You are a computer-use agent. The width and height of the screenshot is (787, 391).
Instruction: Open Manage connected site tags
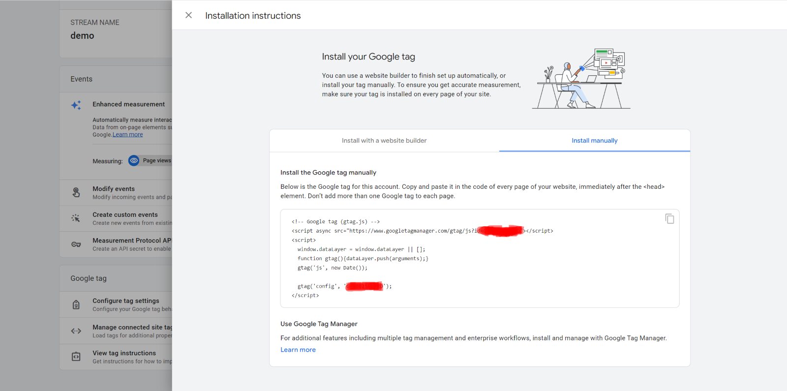116,331
